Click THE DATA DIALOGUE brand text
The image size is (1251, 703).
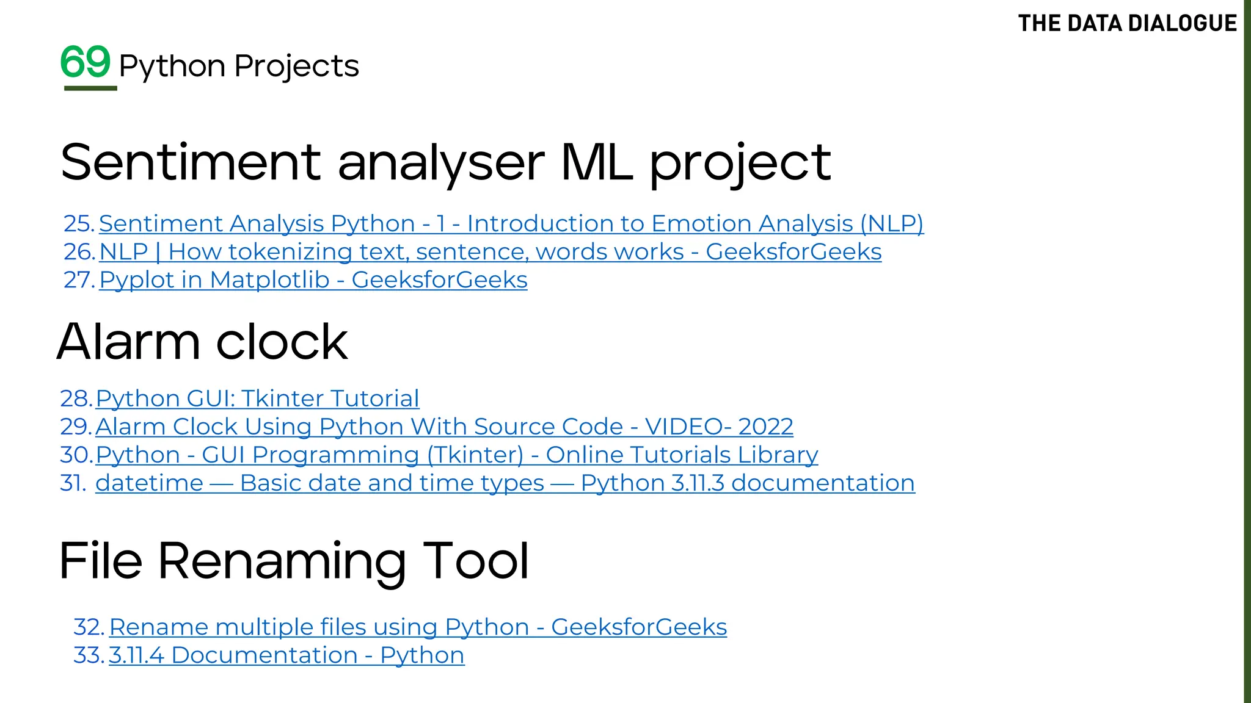[x=1127, y=24]
